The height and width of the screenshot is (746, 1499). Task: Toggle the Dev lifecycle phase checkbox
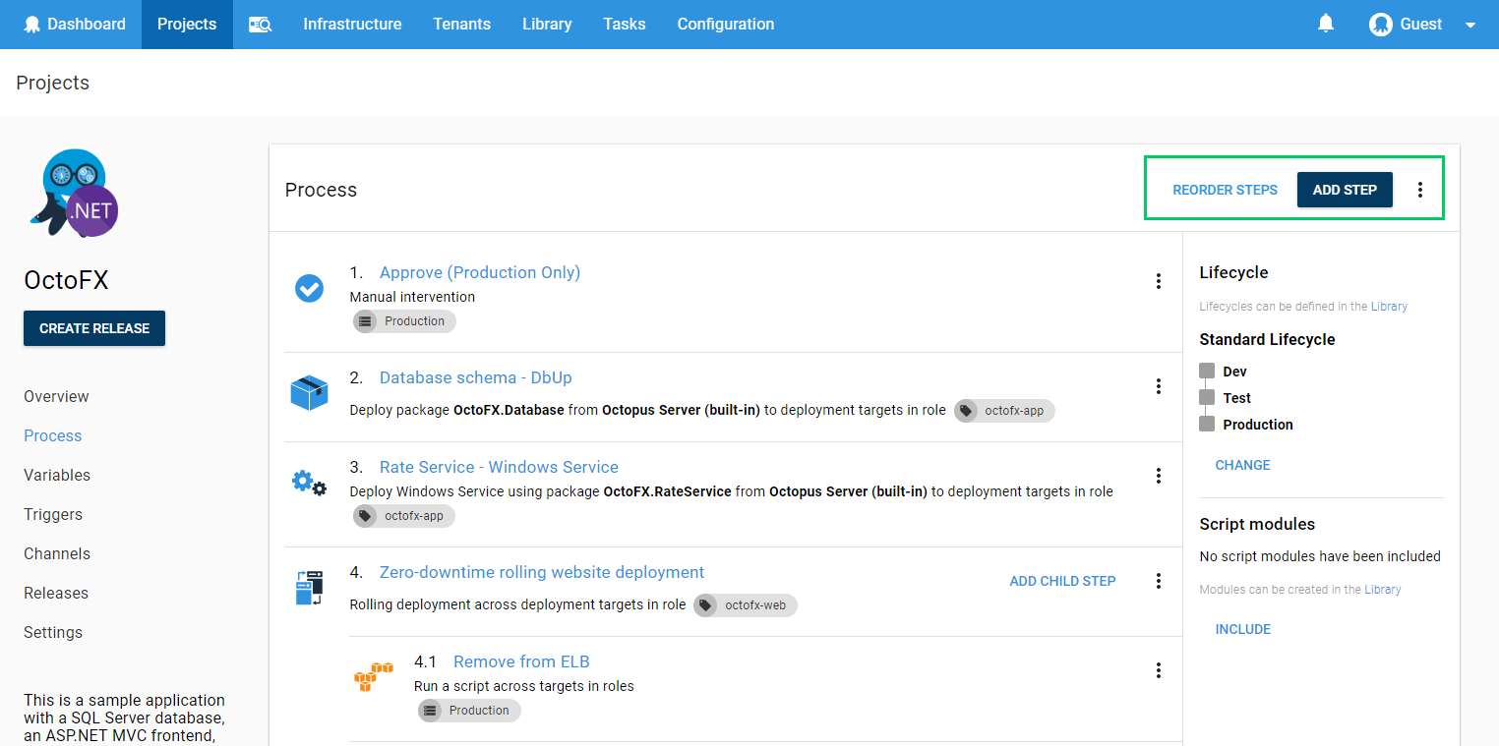[x=1207, y=371]
